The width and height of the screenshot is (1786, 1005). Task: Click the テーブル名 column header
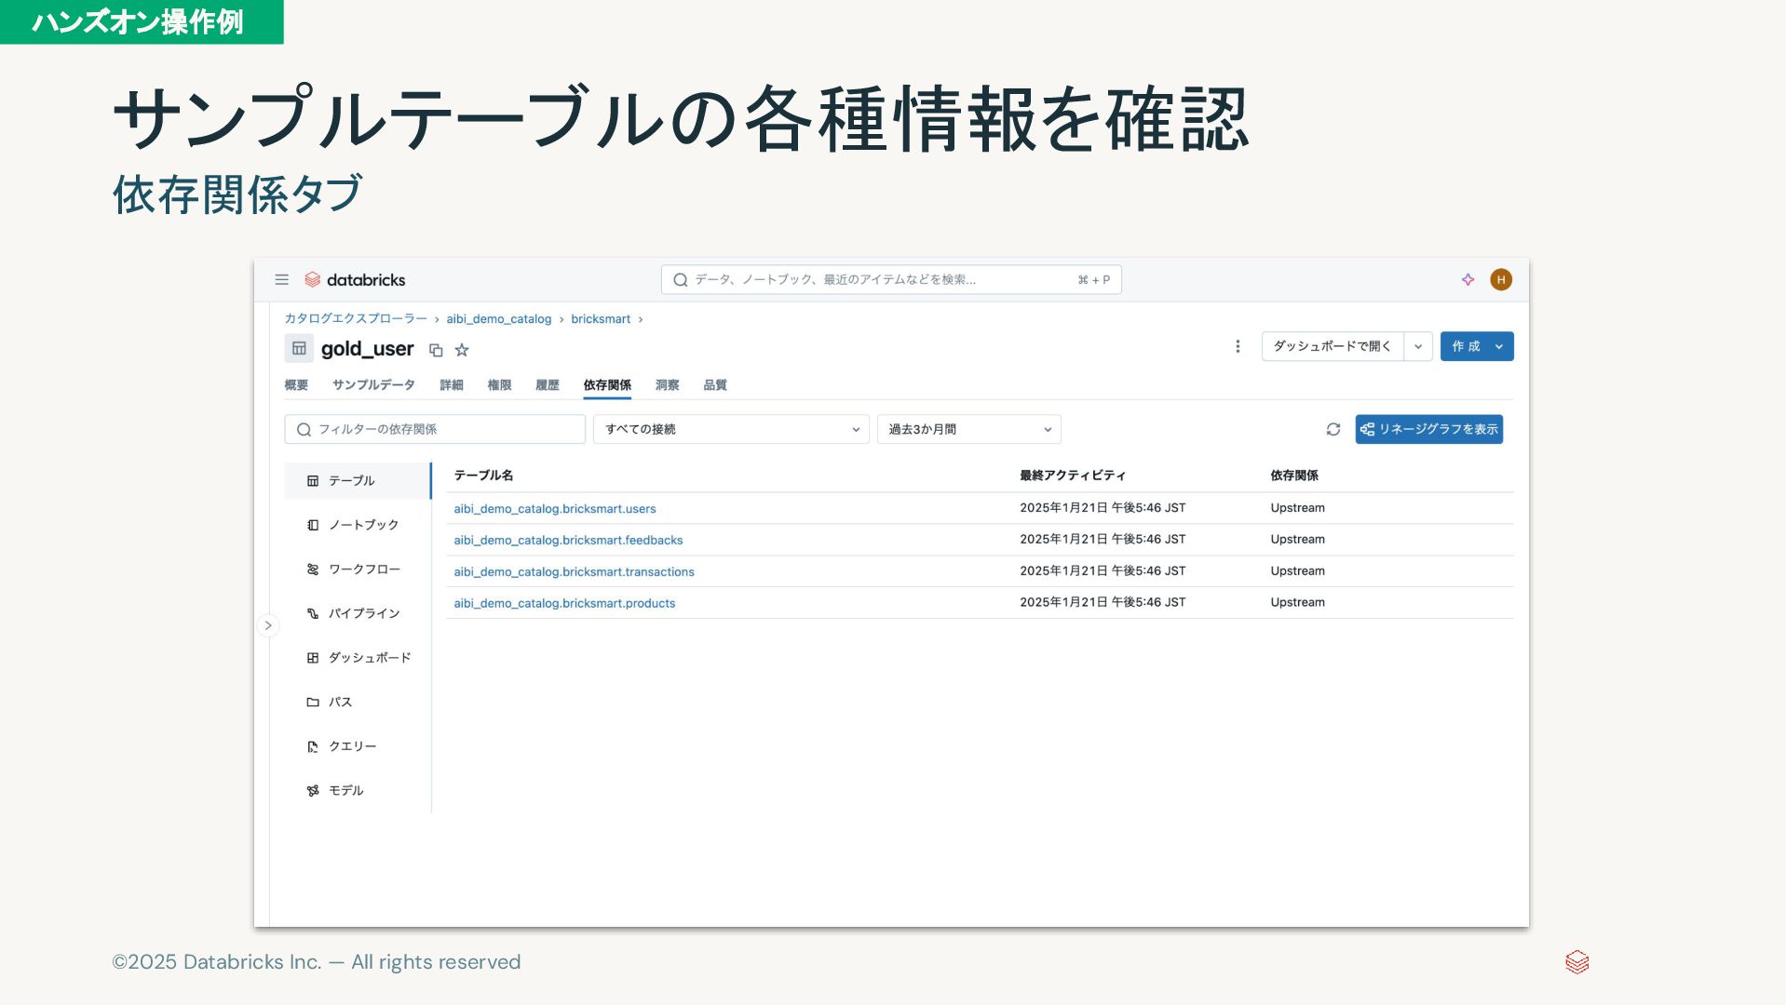483,476
